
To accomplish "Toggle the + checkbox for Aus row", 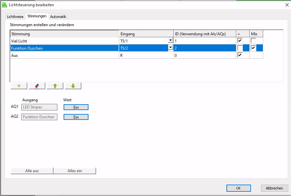I will click(x=240, y=55).
